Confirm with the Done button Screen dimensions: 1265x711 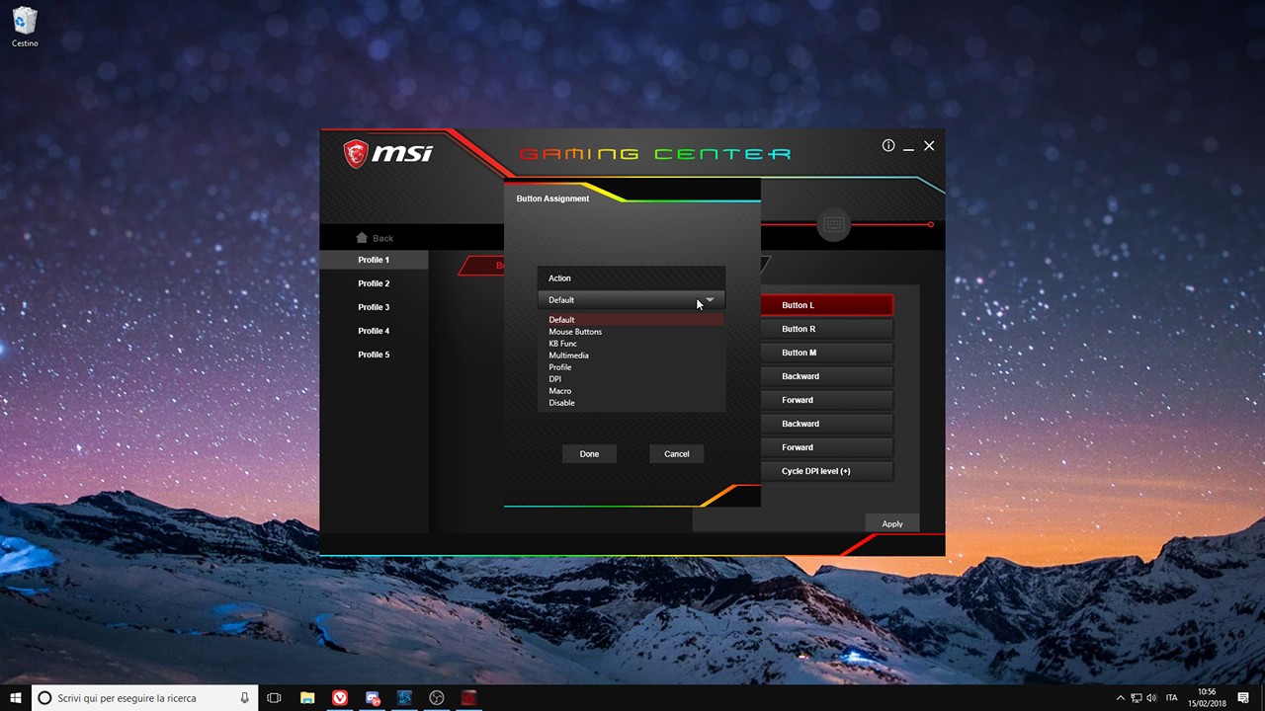tap(589, 453)
